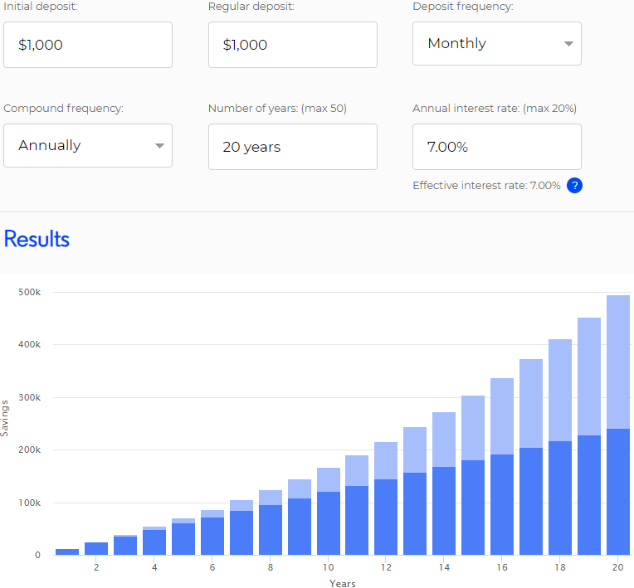Click the Initial deposit label
This screenshot has width=634, height=588.
click(x=41, y=7)
